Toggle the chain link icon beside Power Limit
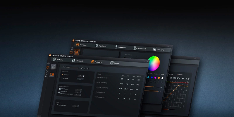 [x=59, y=92]
